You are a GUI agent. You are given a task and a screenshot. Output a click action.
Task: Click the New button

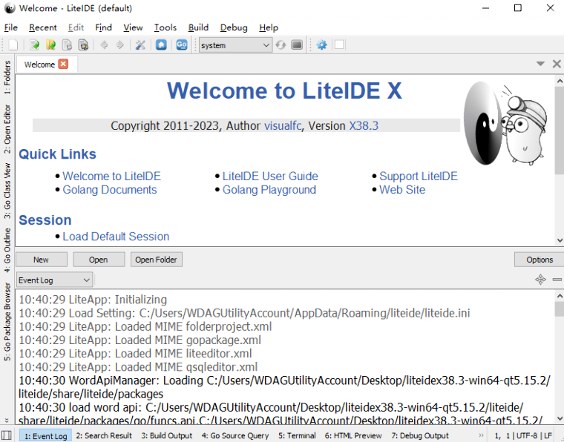[x=42, y=260]
